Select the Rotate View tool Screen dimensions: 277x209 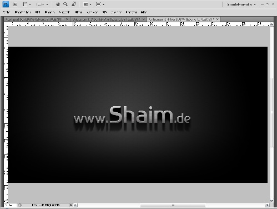point(74,4)
